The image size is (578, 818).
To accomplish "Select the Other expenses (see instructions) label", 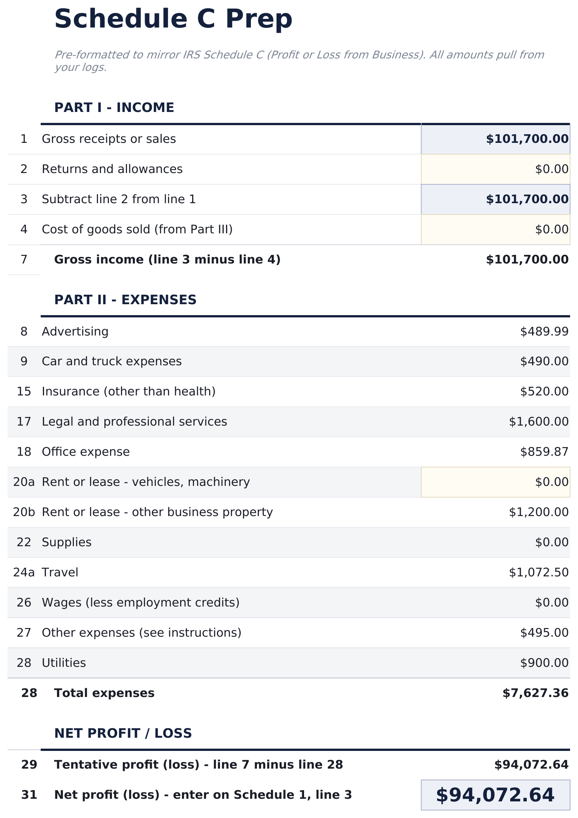I will coord(141,633).
